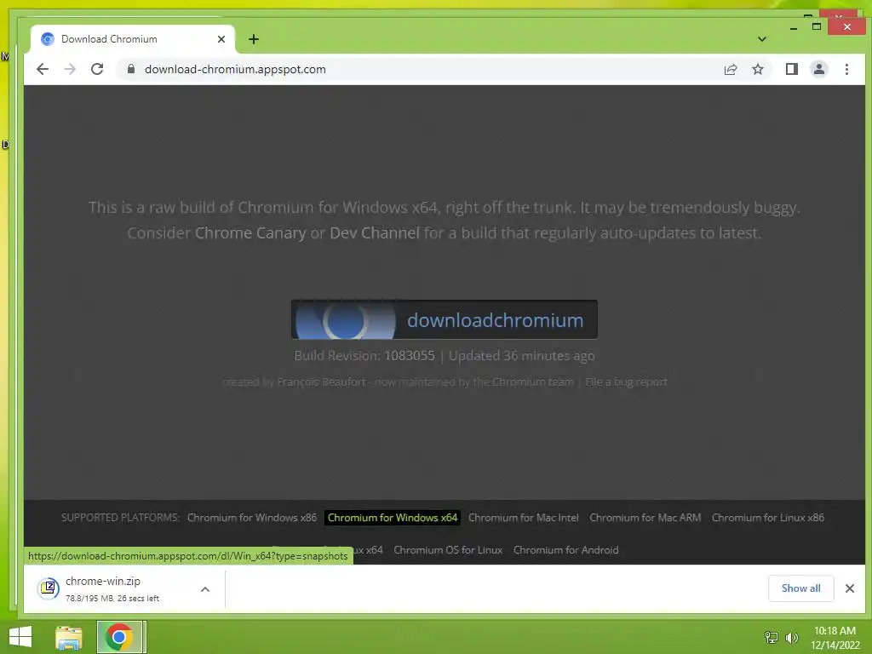Viewport: 872px width, 654px height.
Task: Open the François Beaufort link
Action: [321, 382]
